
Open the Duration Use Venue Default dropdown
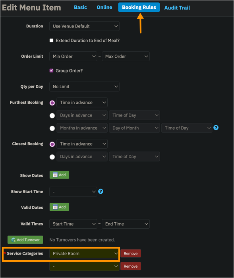tap(84, 26)
